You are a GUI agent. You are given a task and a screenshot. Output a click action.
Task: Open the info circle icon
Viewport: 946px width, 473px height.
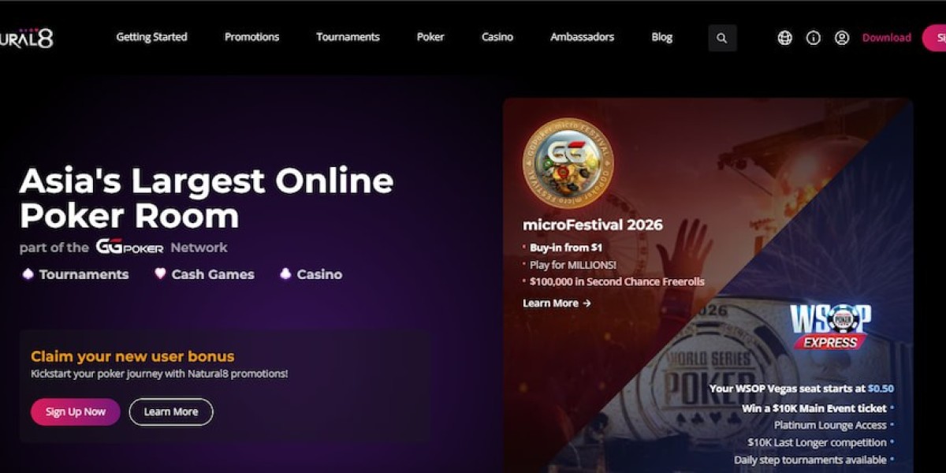[813, 38]
